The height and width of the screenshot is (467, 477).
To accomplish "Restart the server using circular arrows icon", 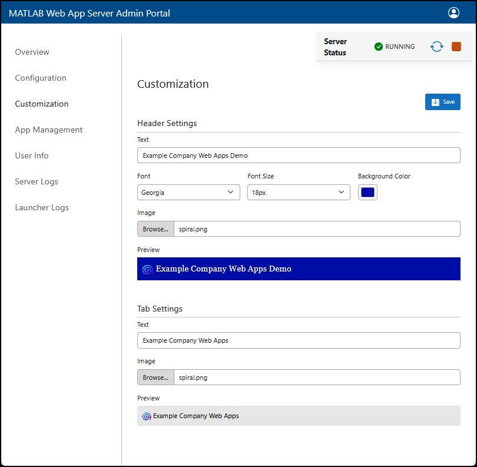I will coord(436,46).
